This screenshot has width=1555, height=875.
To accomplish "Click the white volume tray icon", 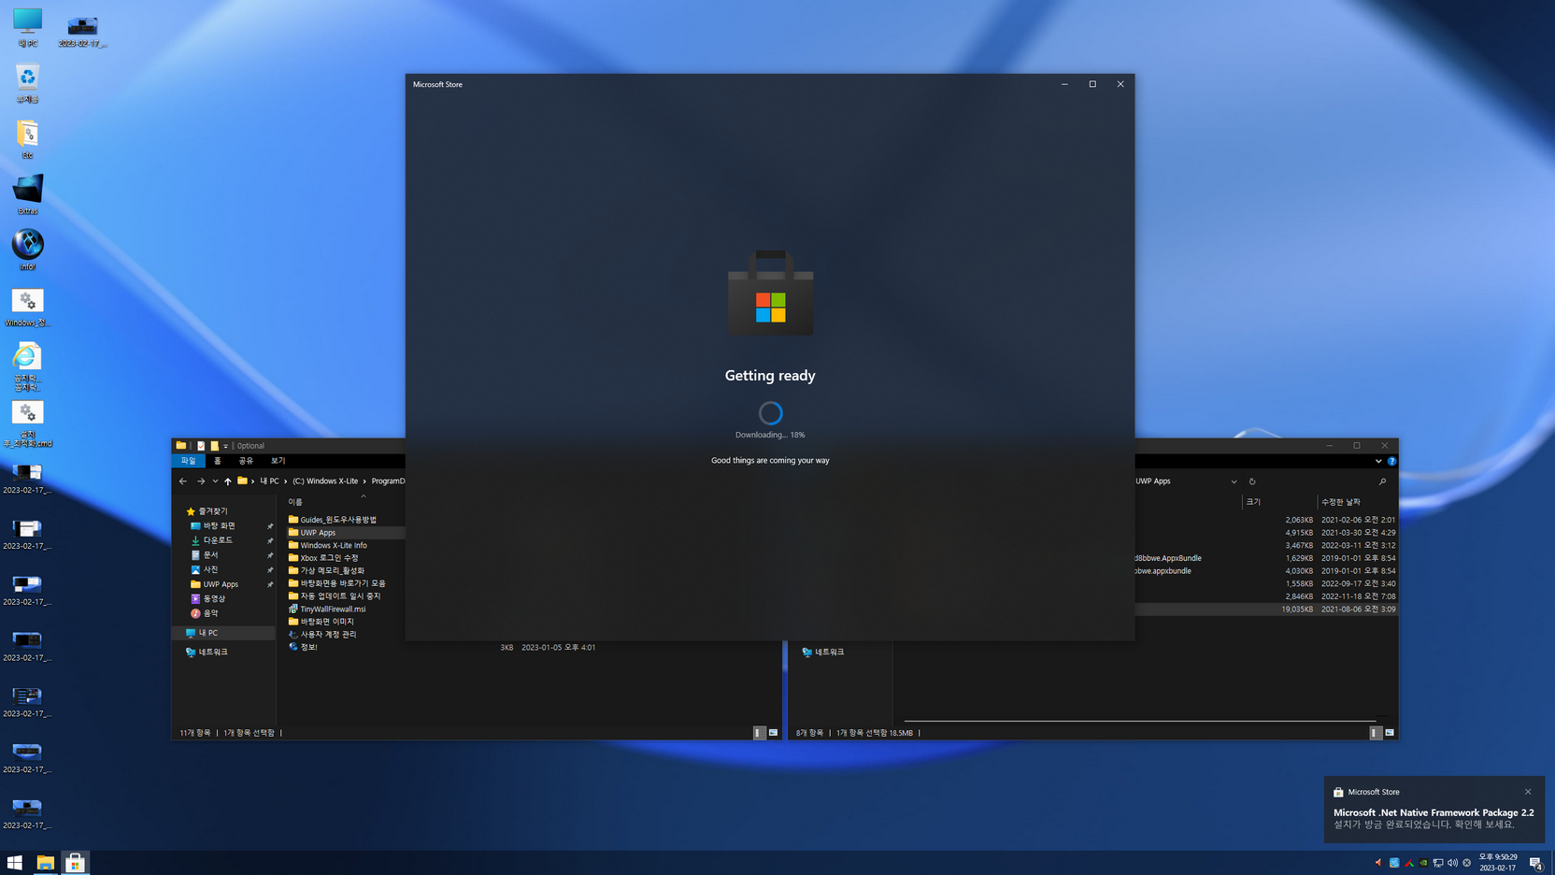I will point(1452,863).
